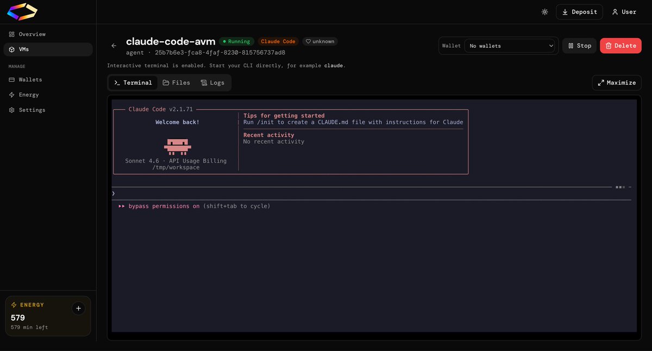652x351 pixels.
Task: Click the card icon next to Wallets
Action: pos(12,80)
